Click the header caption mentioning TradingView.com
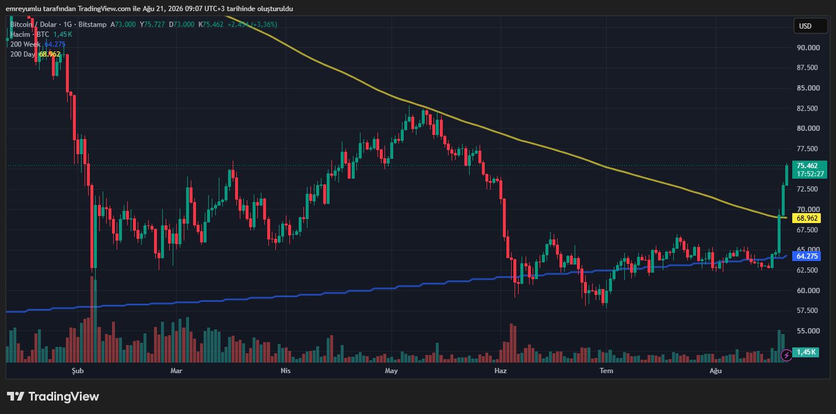836x414 pixels. (x=149, y=9)
